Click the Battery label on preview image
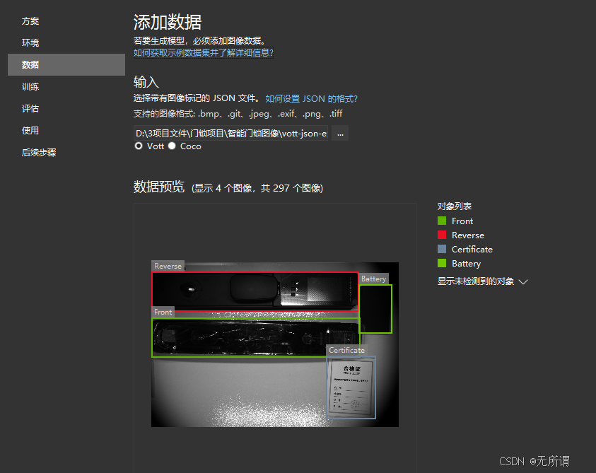This screenshot has width=596, height=473. [373, 279]
